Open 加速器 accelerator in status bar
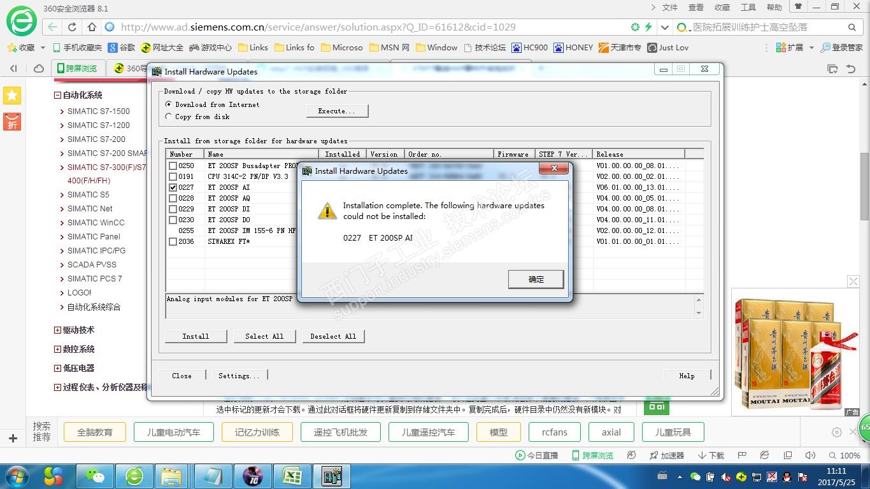 [x=667, y=455]
